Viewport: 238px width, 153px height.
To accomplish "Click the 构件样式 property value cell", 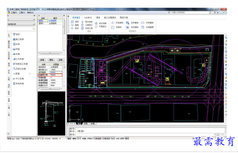I will [x=56, y=67].
